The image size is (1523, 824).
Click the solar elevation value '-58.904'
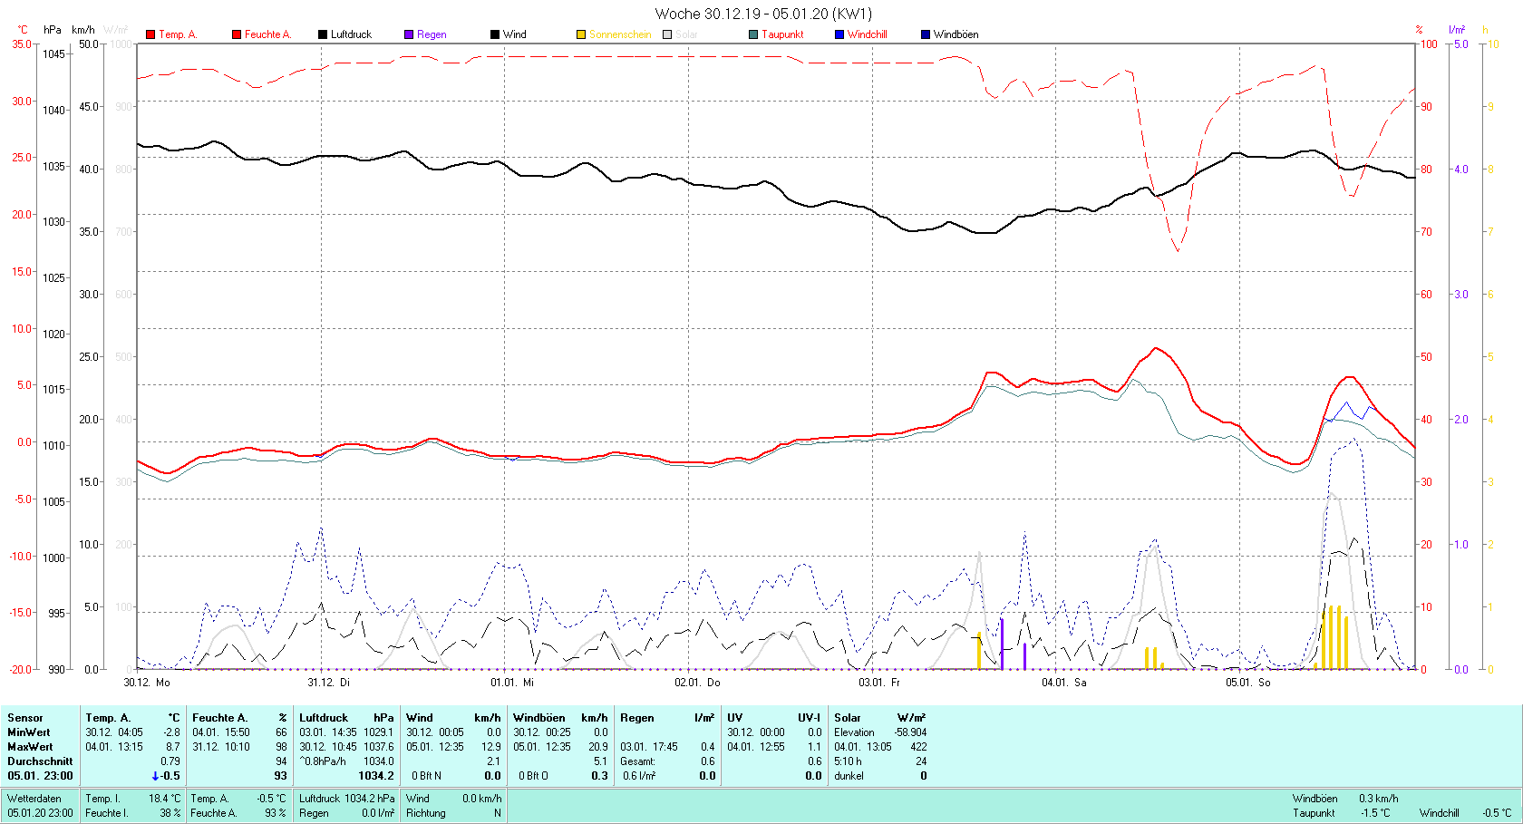pyautogui.click(x=911, y=732)
